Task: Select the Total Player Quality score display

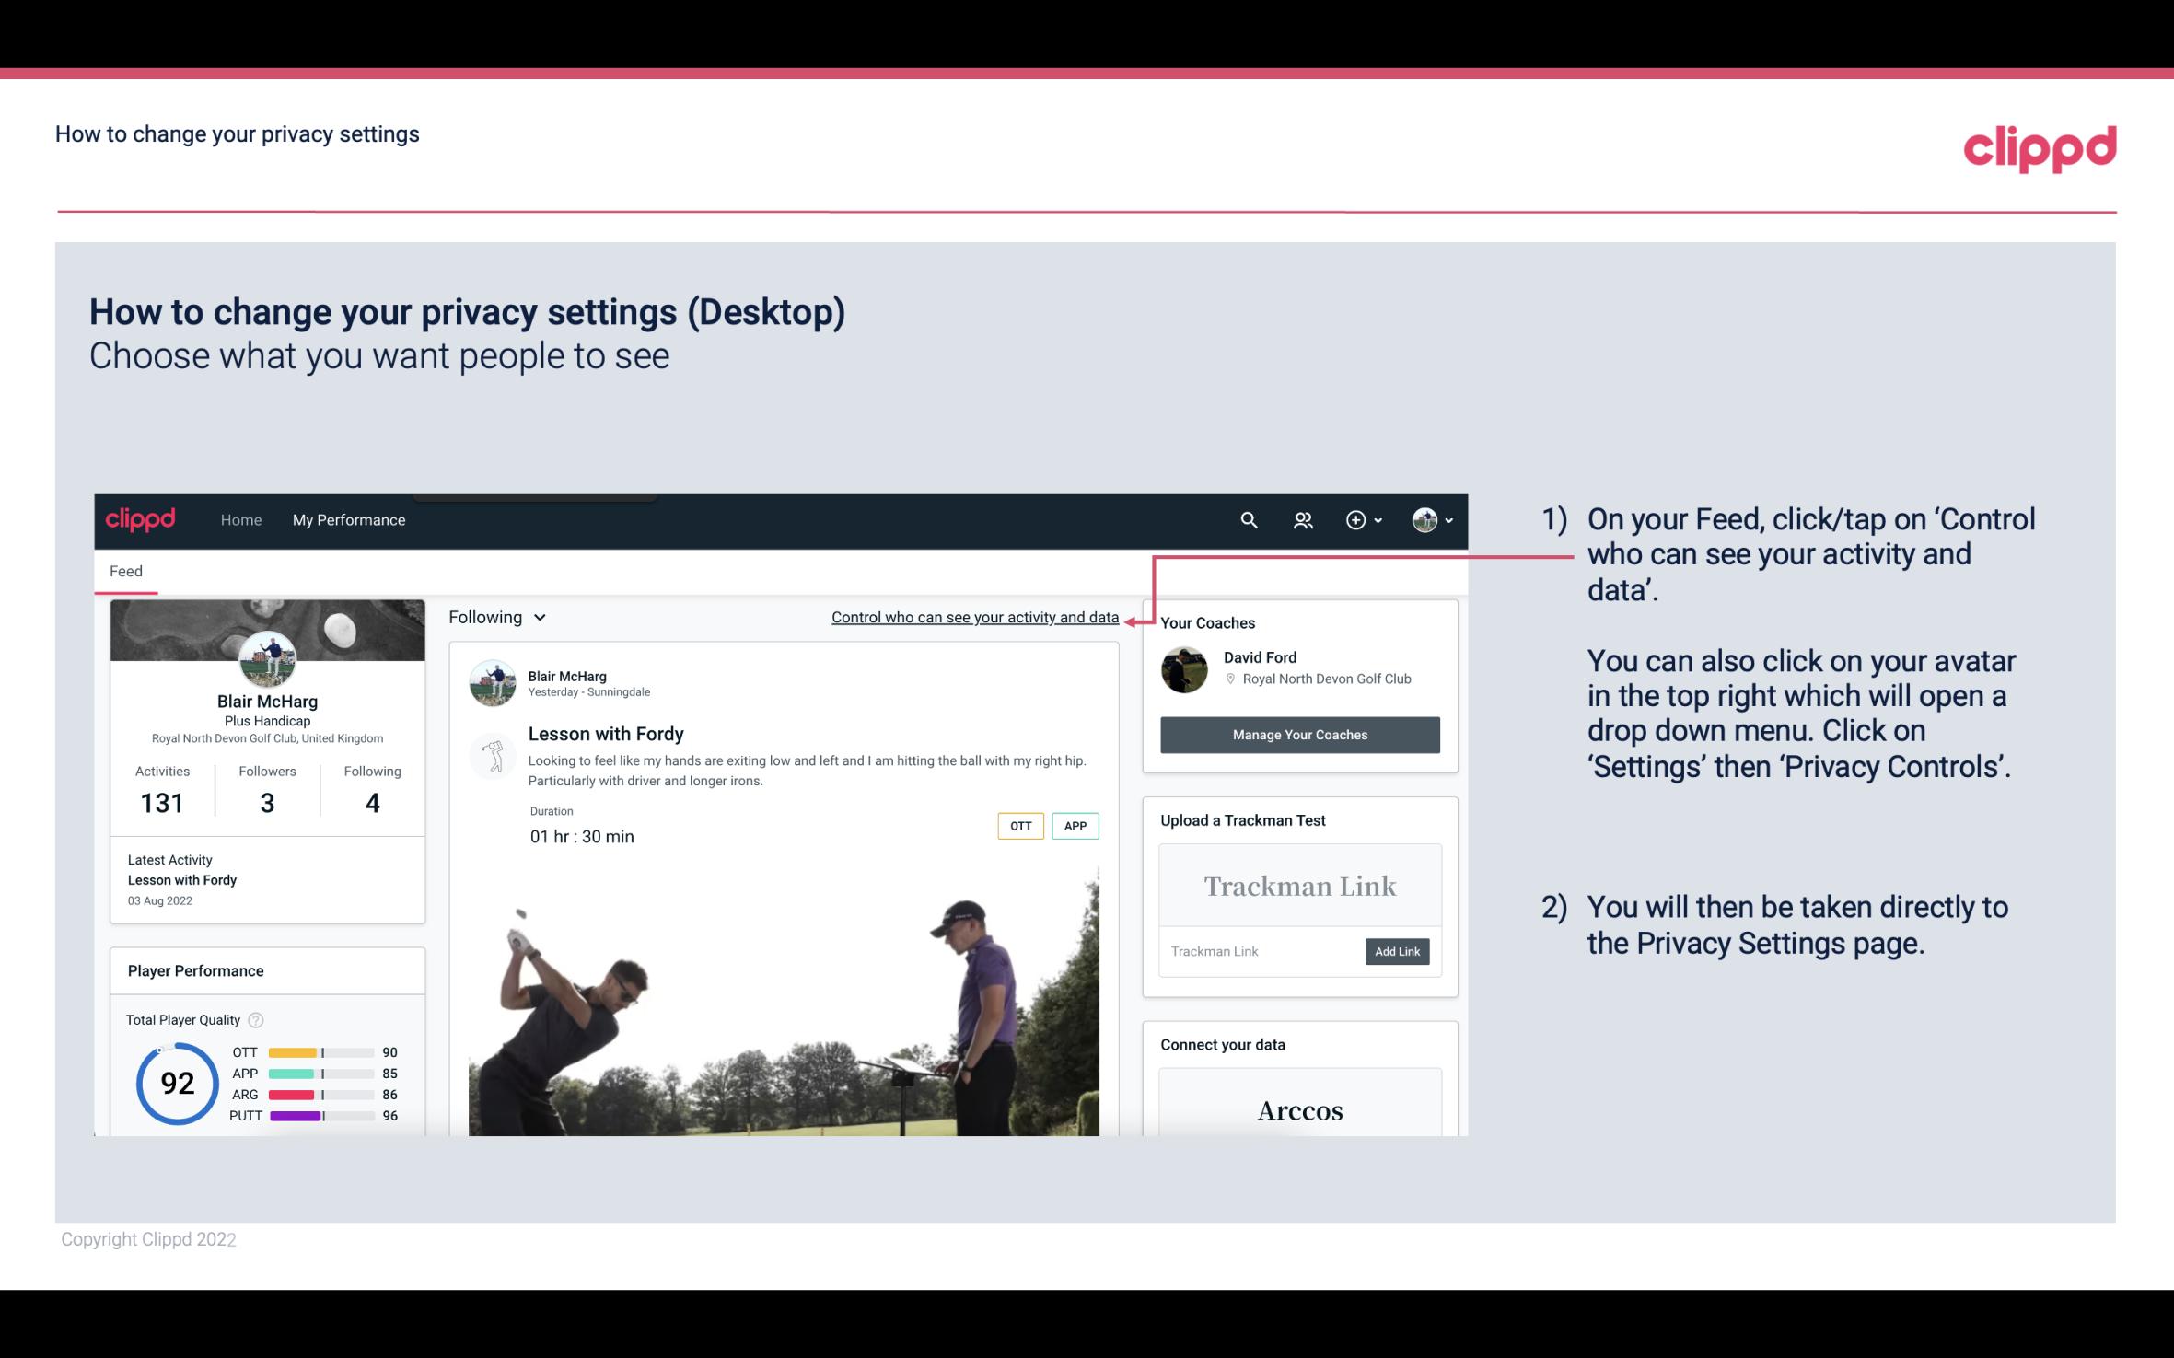Action: click(177, 1081)
